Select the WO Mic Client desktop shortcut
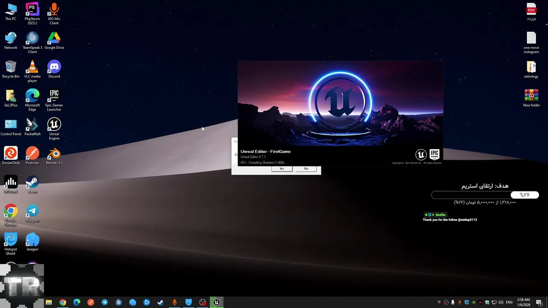Image resolution: width=548 pixels, height=308 pixels. [x=54, y=14]
